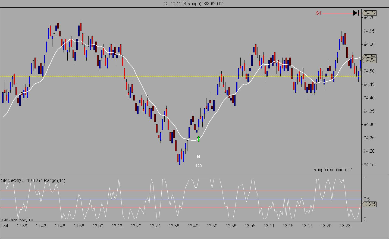389x239 pixels.
Task: Click the 94.65 price axis label
Action: point(369,31)
